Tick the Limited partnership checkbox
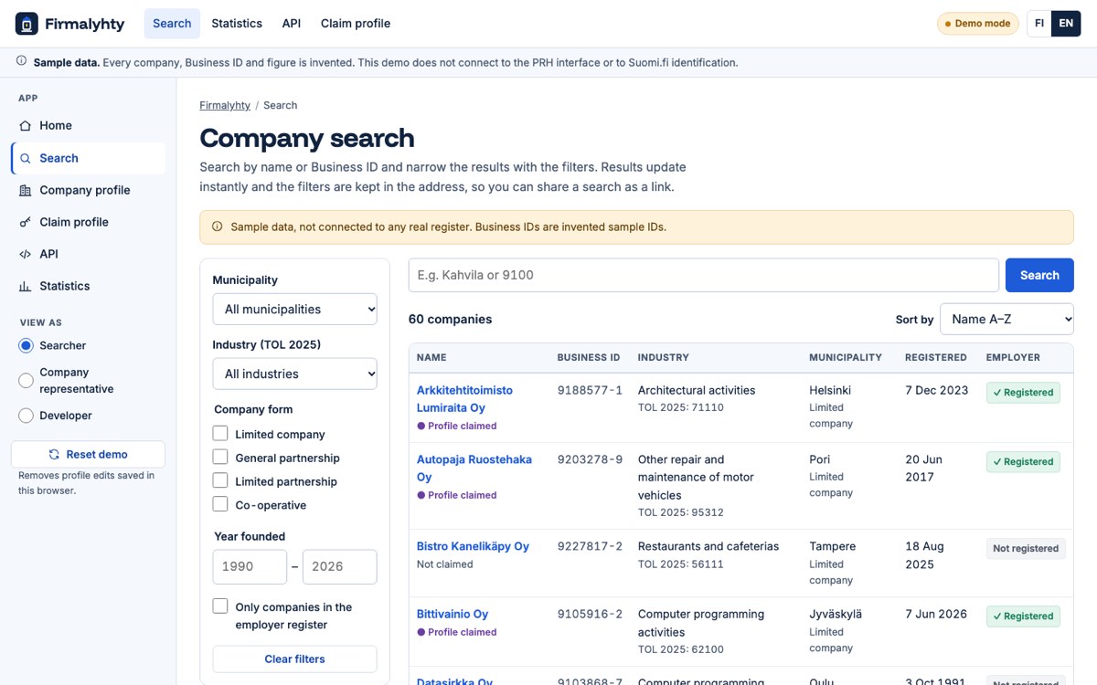This screenshot has height=685, width=1097. coord(220,480)
